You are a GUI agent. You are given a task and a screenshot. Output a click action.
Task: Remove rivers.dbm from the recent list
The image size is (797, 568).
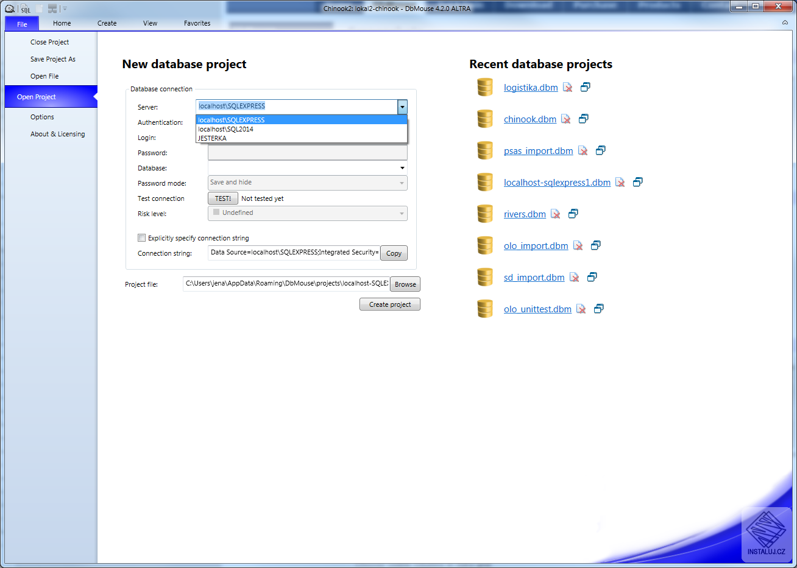click(555, 214)
